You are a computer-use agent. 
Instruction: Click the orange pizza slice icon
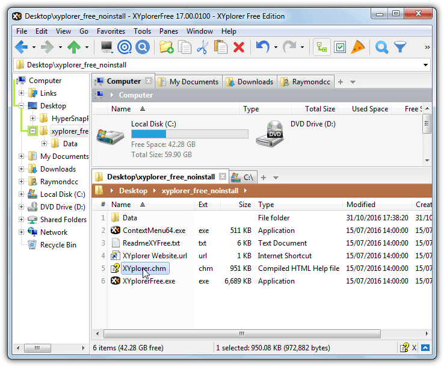pos(357,47)
